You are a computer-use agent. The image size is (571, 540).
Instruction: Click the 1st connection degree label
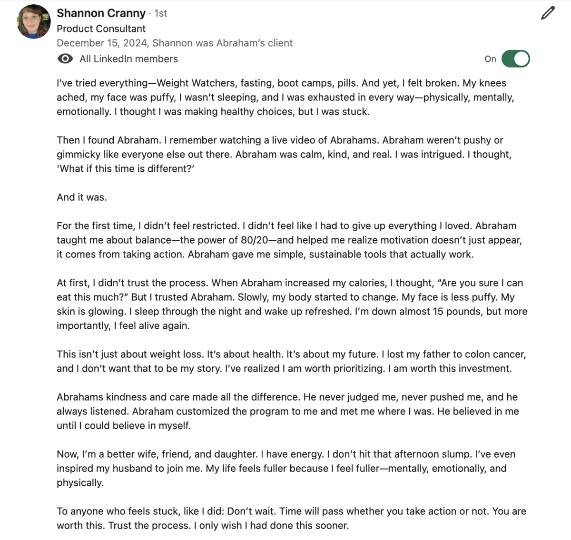pyautogui.click(x=161, y=13)
